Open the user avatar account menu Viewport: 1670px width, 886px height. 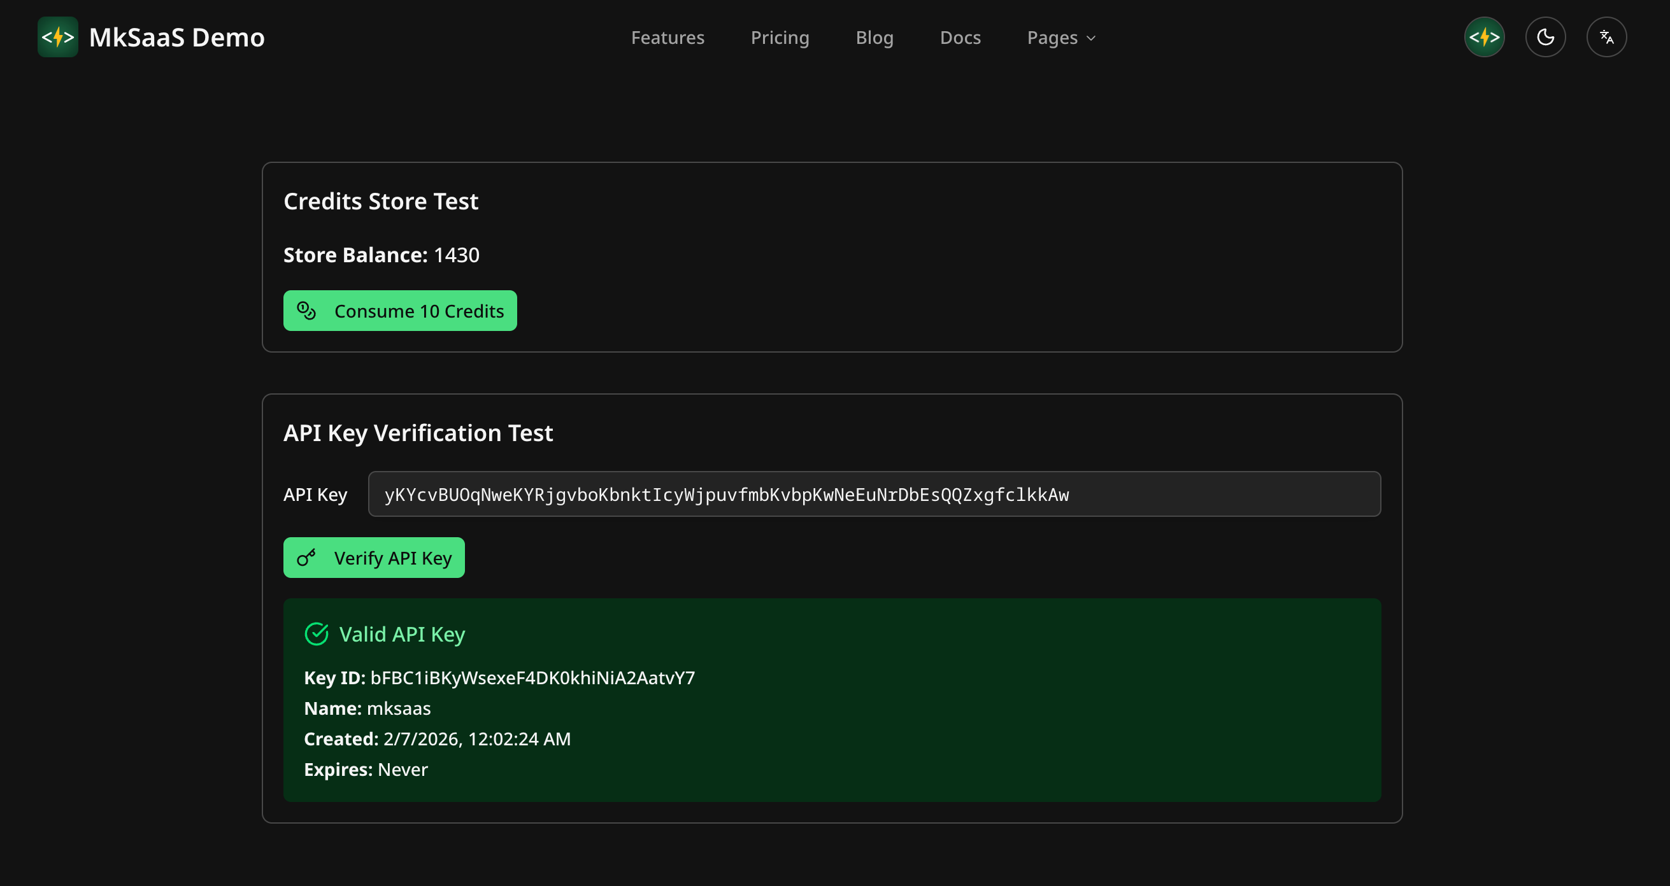(1484, 37)
